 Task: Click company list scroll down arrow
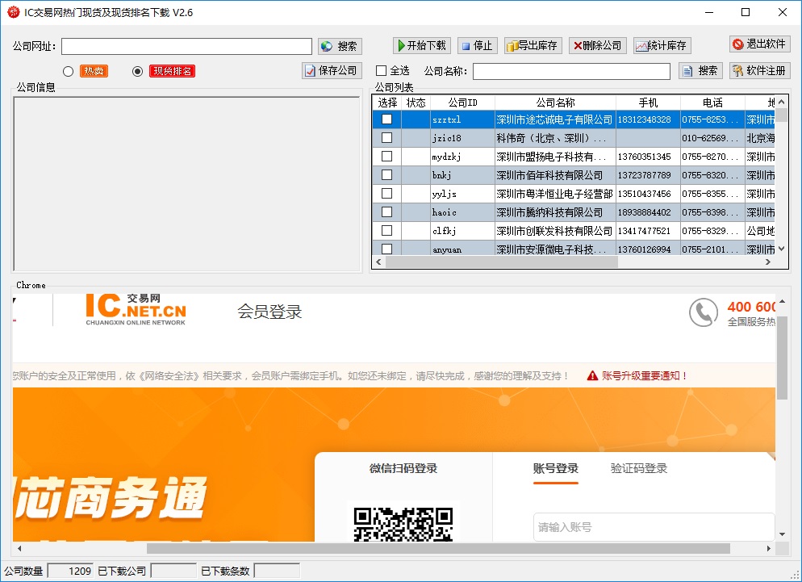(x=782, y=249)
